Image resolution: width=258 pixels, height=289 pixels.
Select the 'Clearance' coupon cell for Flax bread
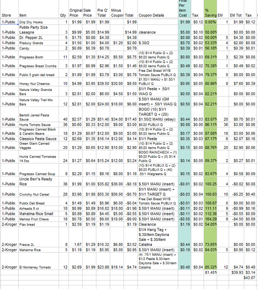pyautogui.click(x=158, y=224)
